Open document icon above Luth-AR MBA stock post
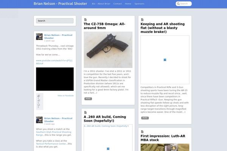Viewport: 227px width, 151px height. [142, 132]
